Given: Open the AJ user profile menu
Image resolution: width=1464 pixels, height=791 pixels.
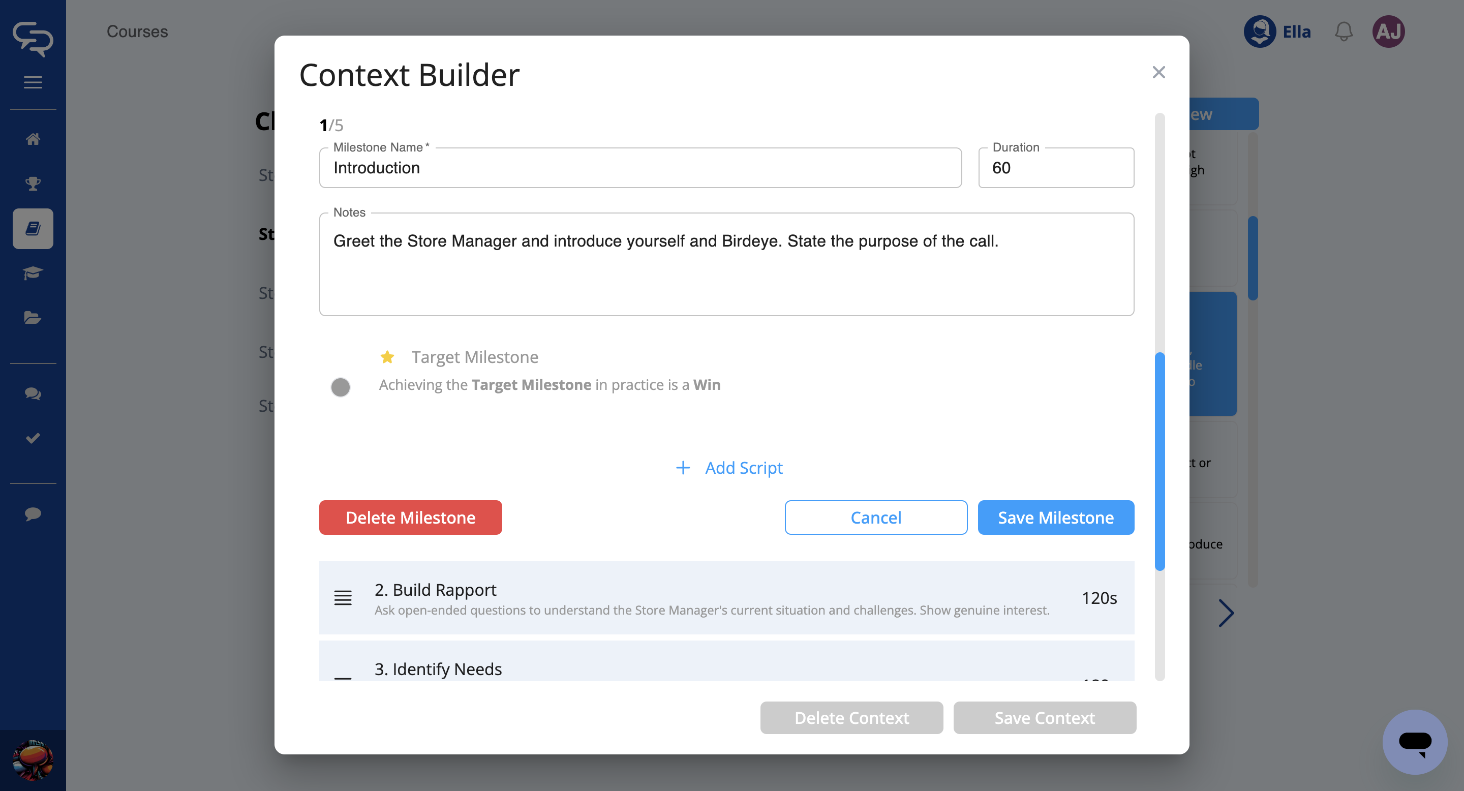Looking at the screenshot, I should (x=1388, y=32).
